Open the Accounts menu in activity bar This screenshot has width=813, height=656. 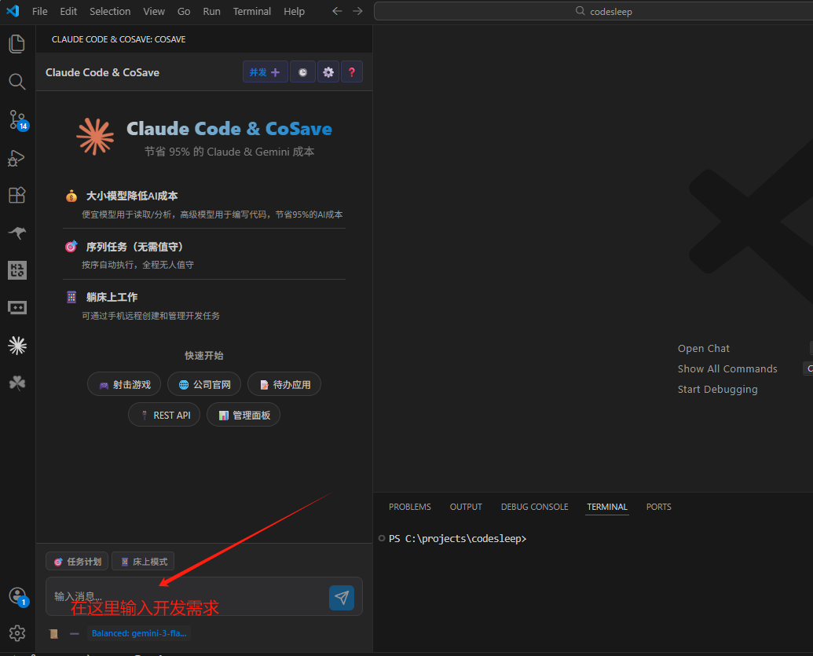(16, 596)
